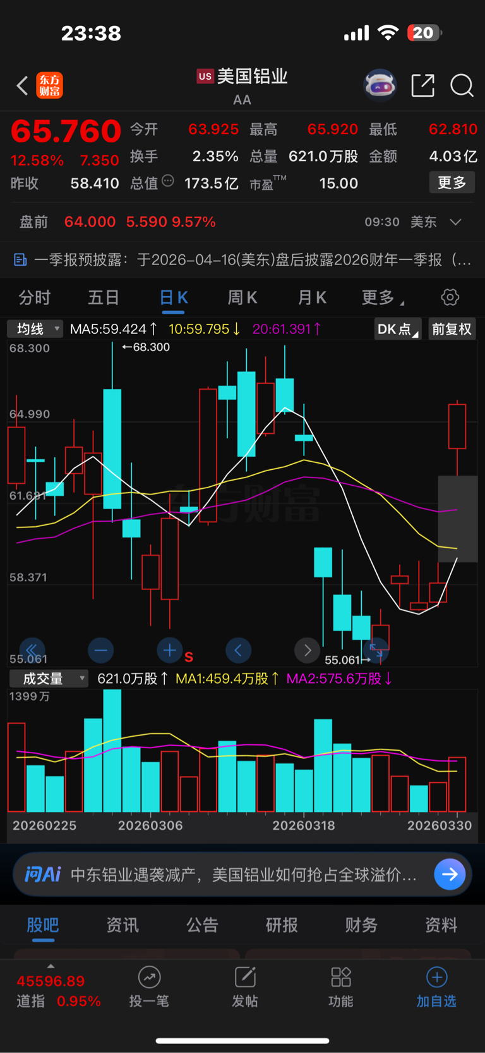
Task: Tap the 65.760 current price
Action: click(66, 132)
